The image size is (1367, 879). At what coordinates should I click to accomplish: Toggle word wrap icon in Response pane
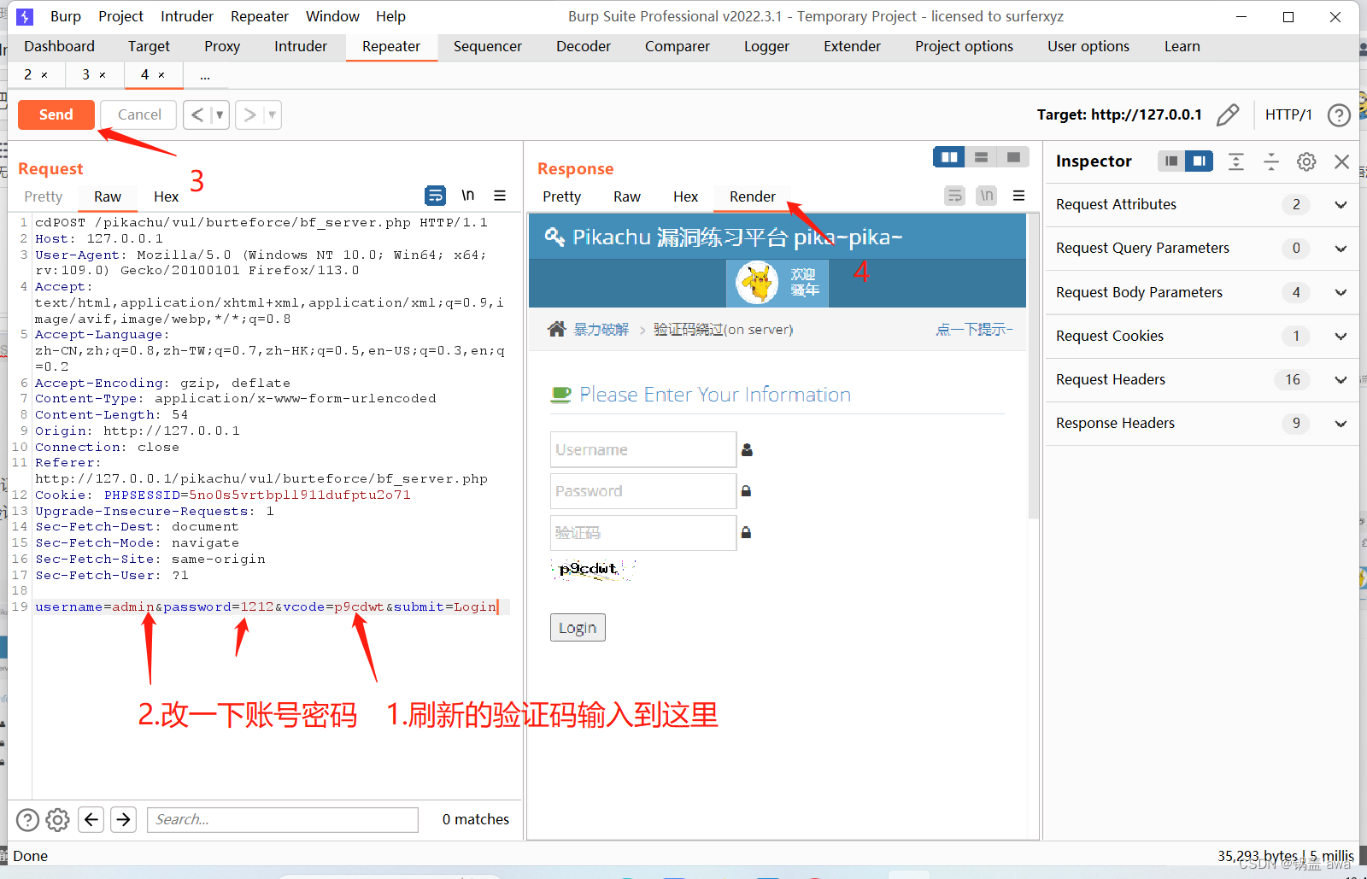tap(954, 196)
